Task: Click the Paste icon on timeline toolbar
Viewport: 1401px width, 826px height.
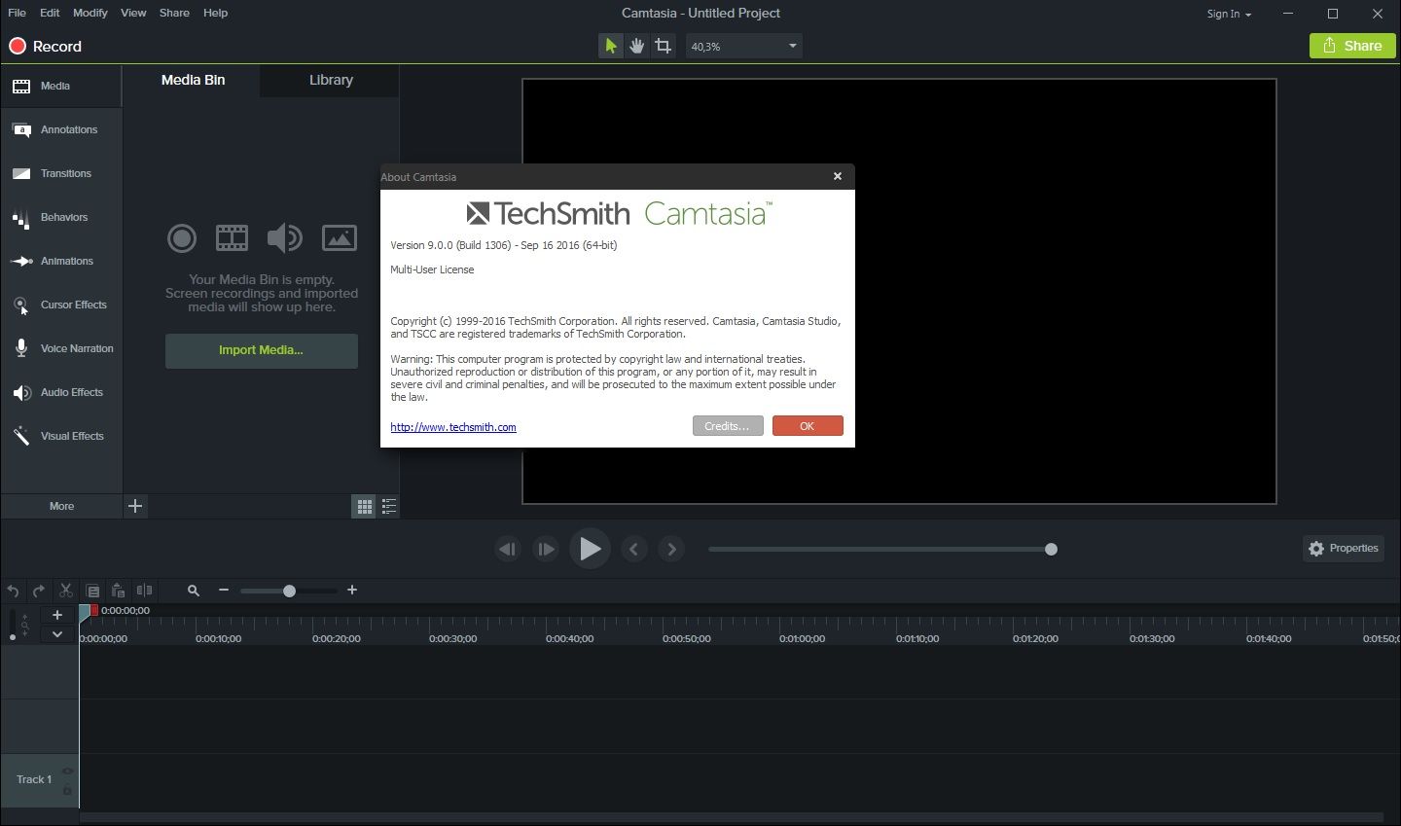Action: [x=118, y=591]
